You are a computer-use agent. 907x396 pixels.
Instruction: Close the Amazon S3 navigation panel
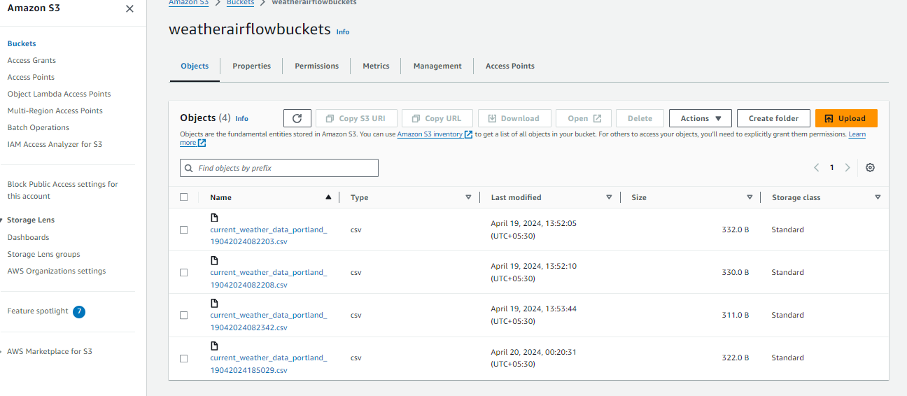tap(129, 9)
